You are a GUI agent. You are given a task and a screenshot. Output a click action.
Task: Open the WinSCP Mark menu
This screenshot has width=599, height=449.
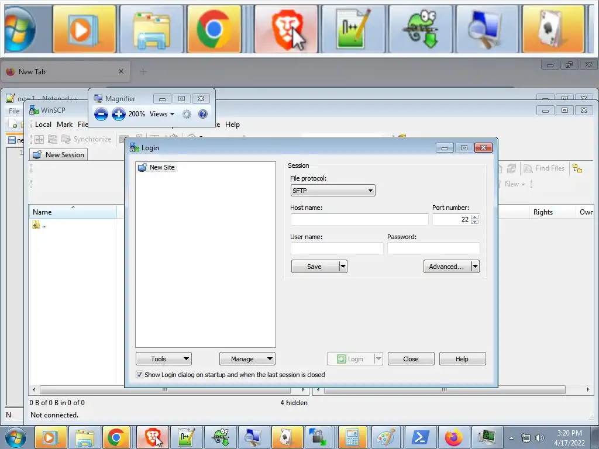64,125
